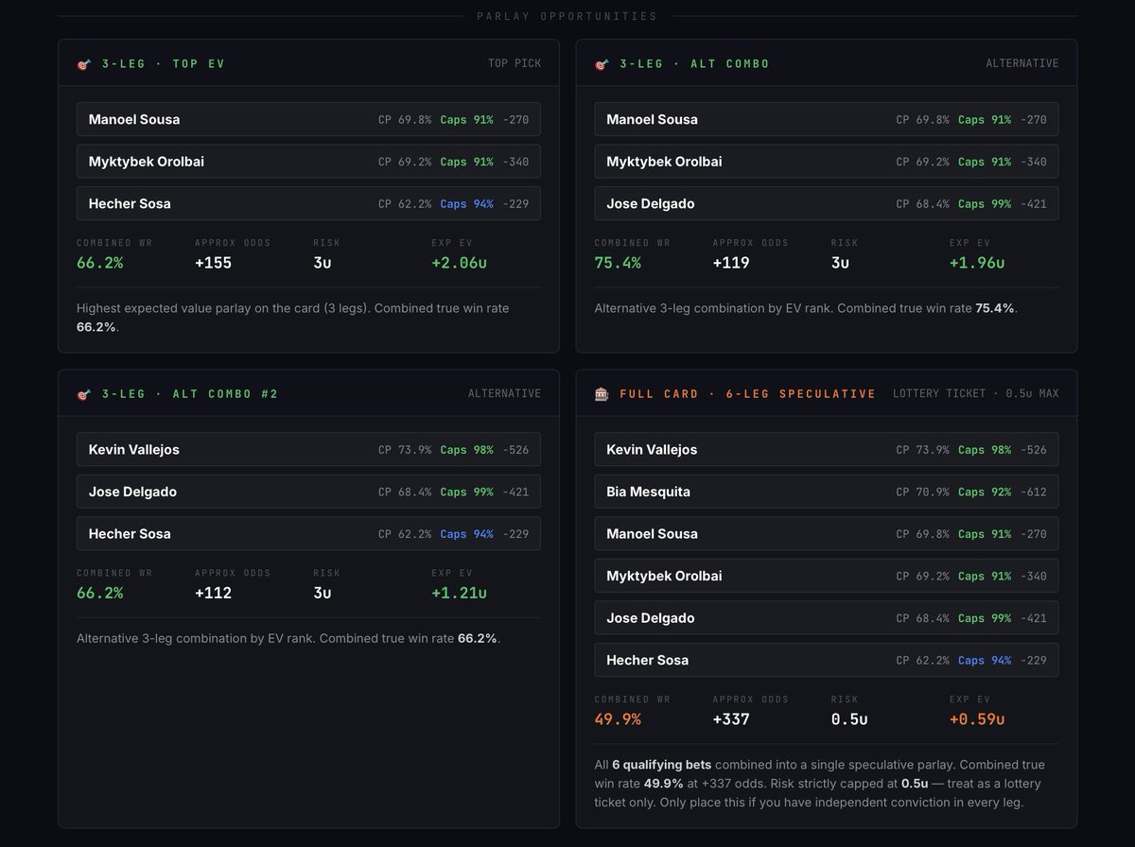Click the TOP PICK label
Viewport: 1135px width, 847px height.
coord(515,64)
